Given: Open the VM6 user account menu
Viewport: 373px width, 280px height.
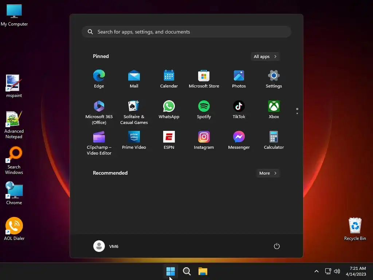Looking at the screenshot, I should tap(106, 246).
